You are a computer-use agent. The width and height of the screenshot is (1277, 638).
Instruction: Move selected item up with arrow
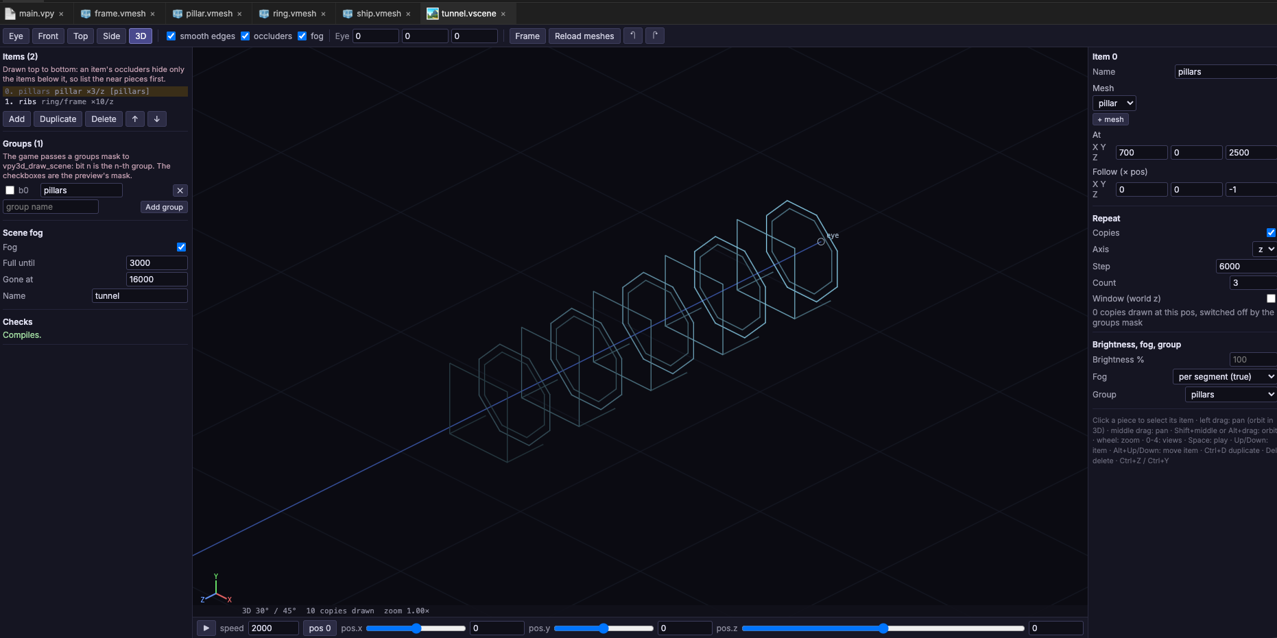[x=135, y=119]
